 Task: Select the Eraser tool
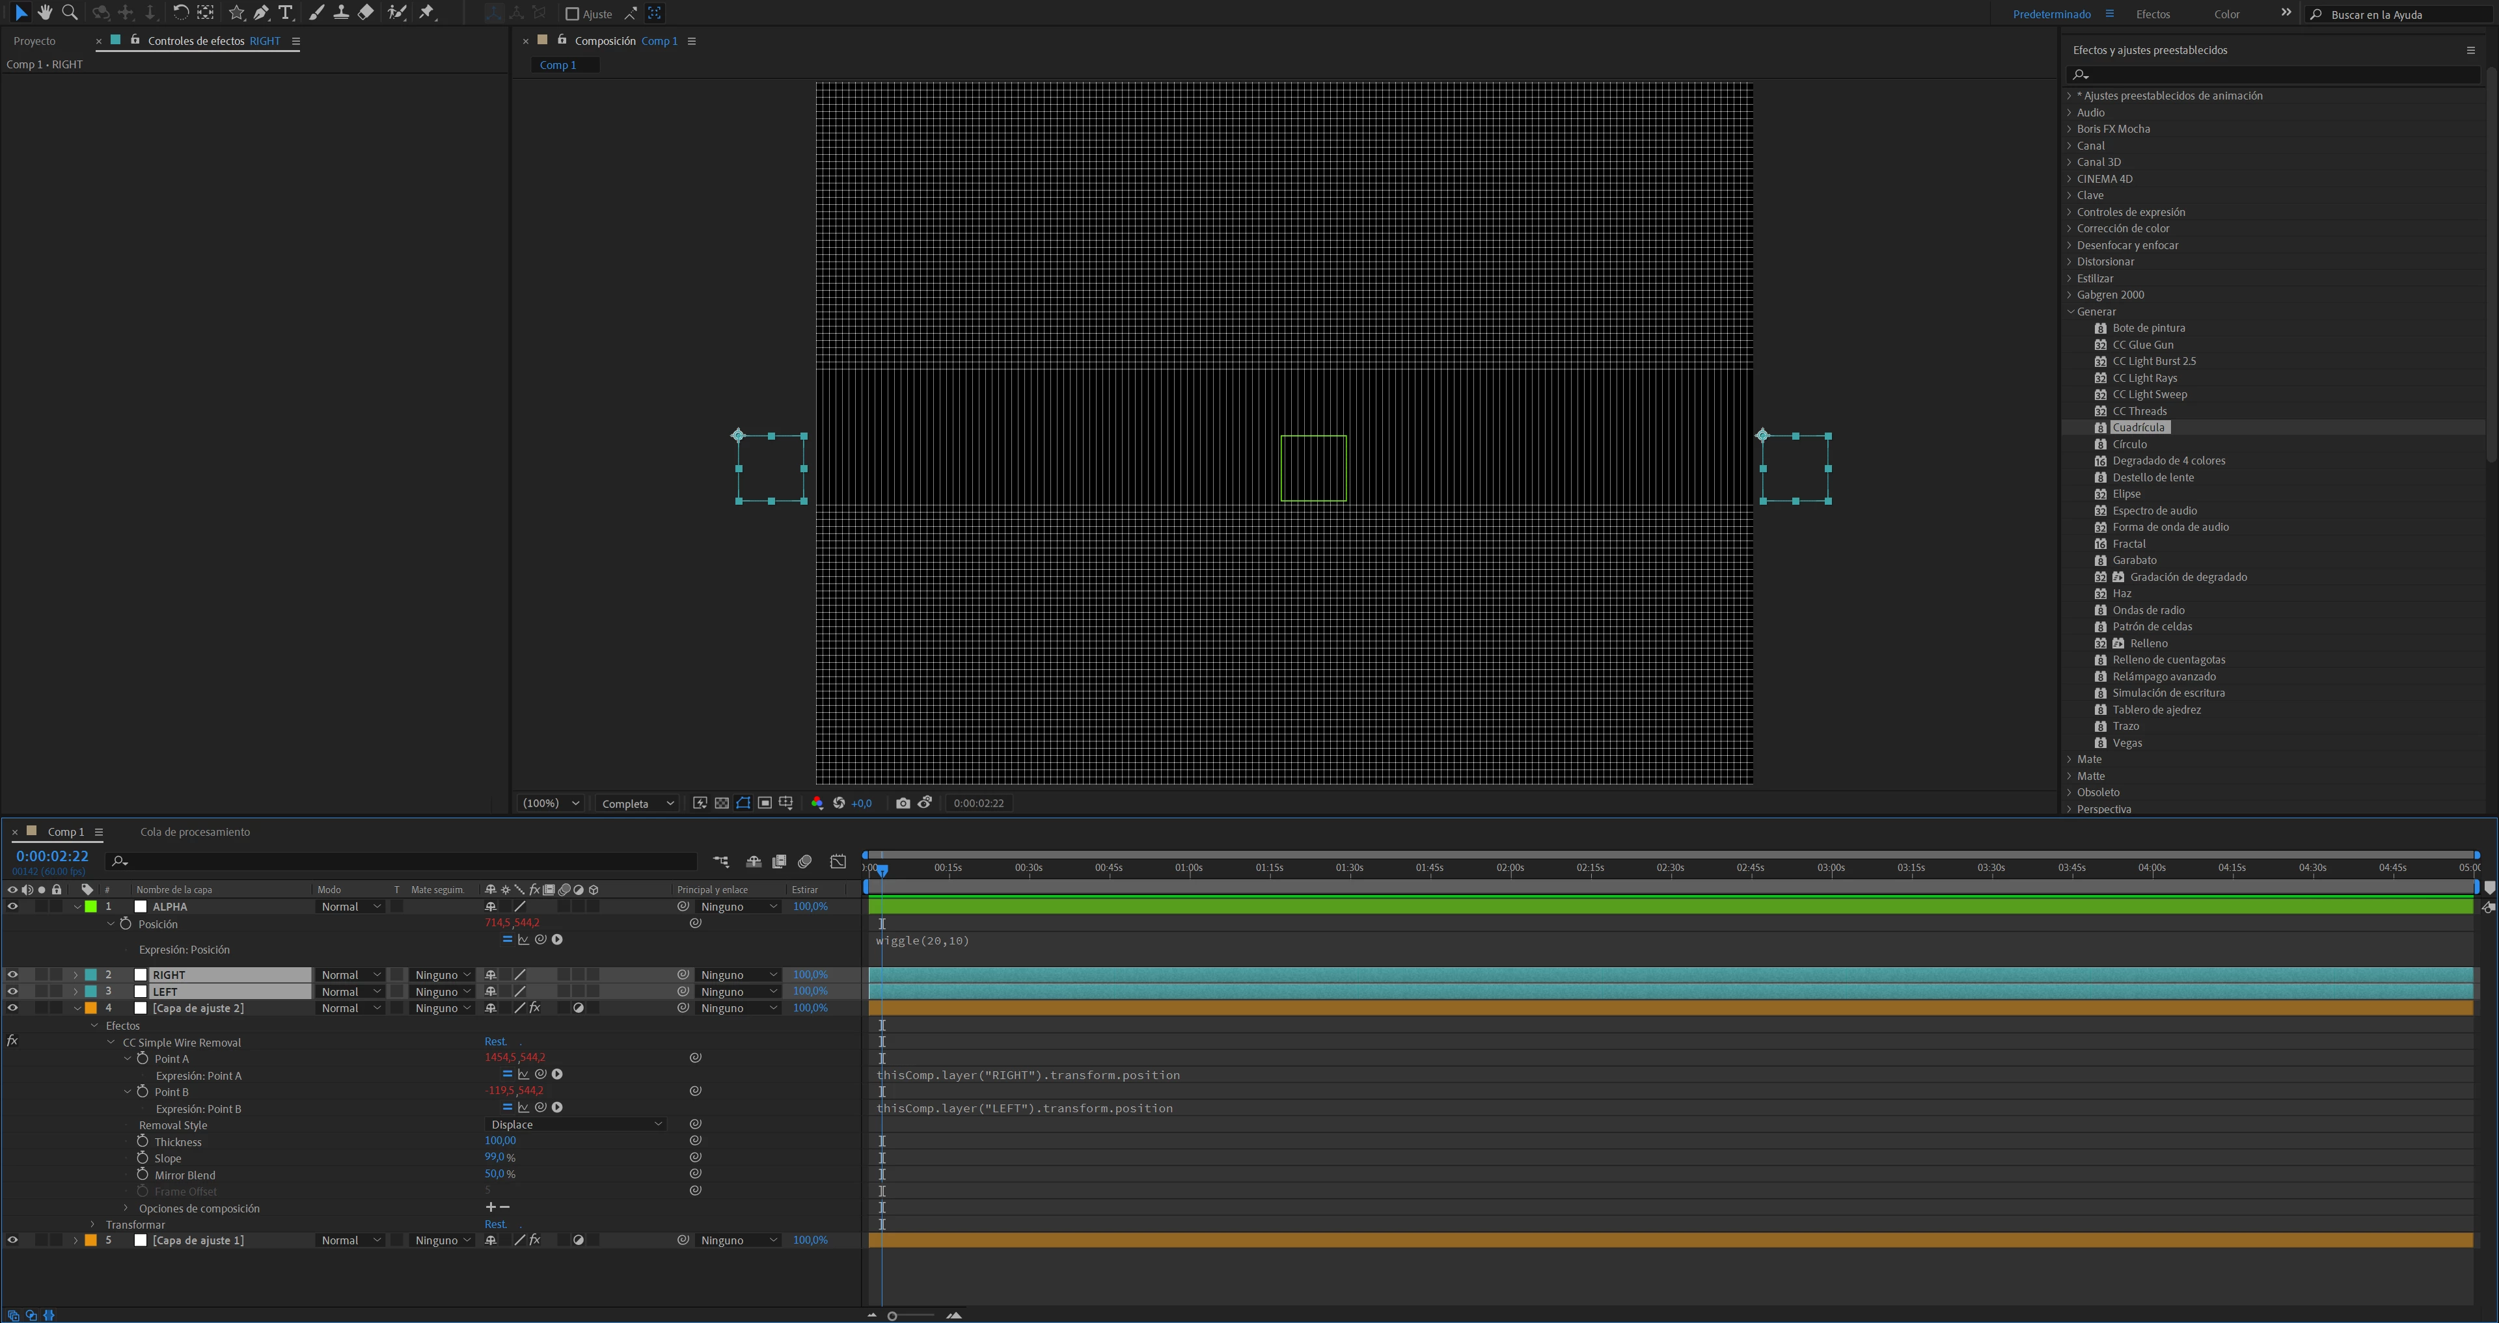pos(366,12)
